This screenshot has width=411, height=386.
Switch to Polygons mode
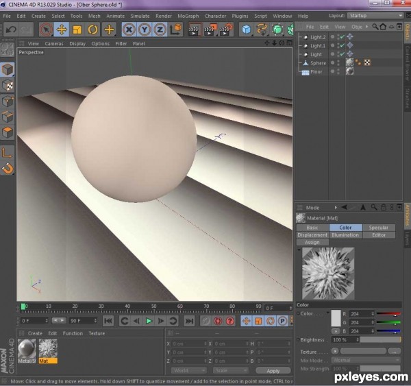pos(8,132)
